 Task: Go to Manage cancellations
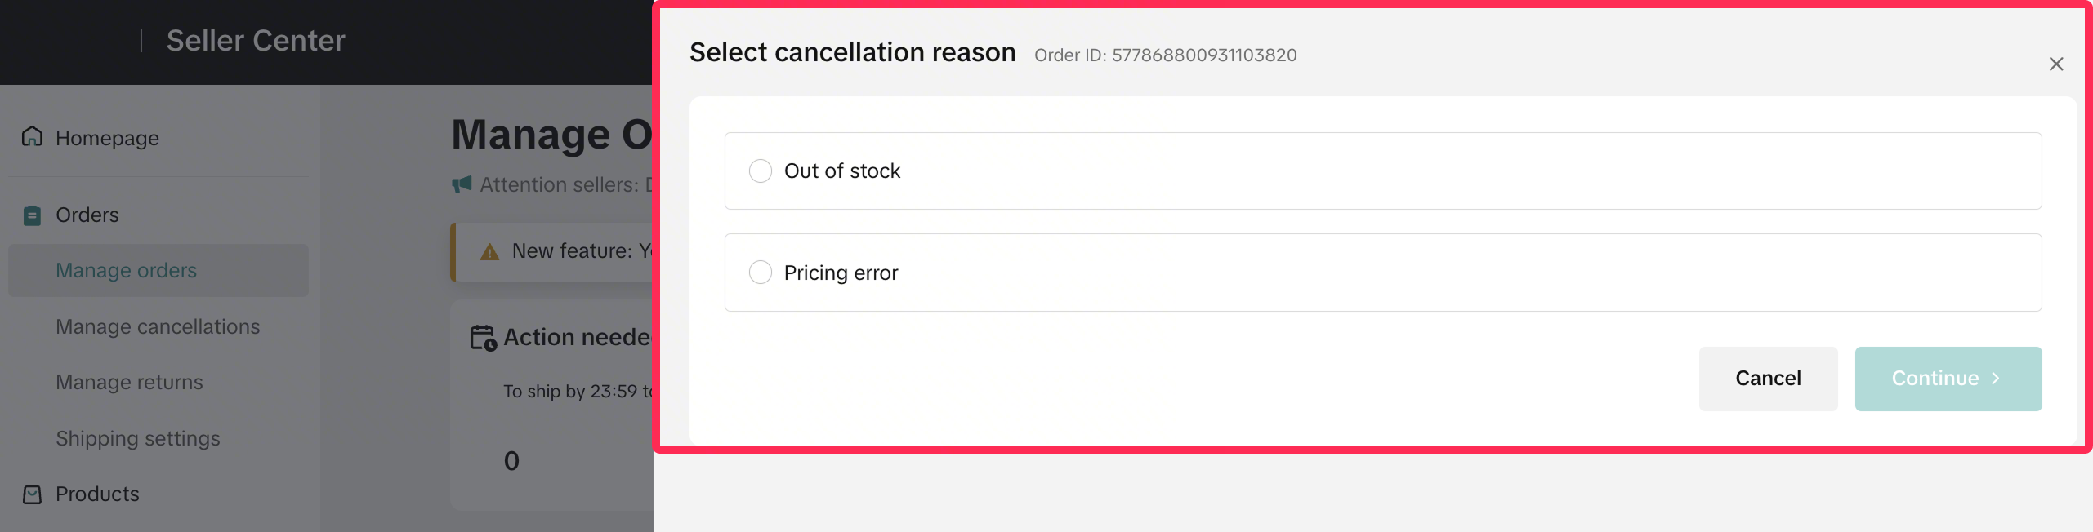pos(158,327)
